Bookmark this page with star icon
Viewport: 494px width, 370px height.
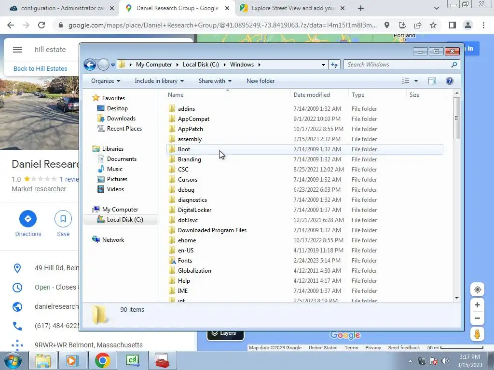(433, 25)
